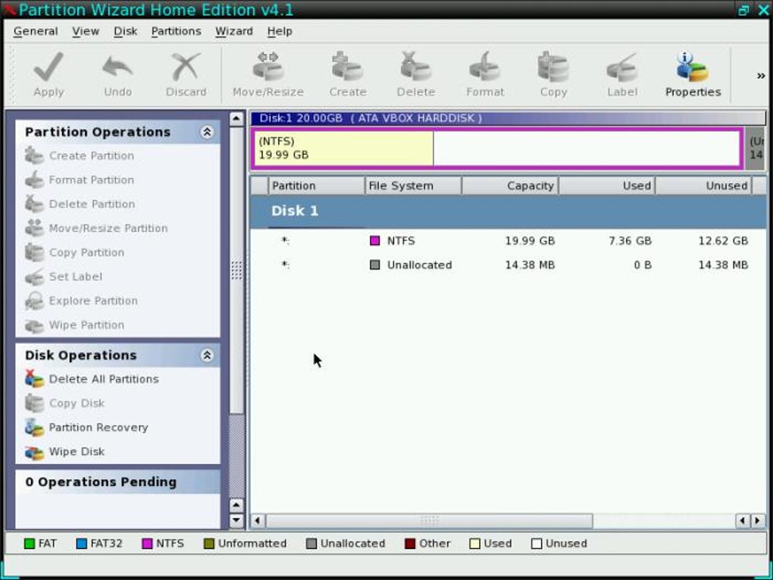
Task: Click the Undo arrow toolbar icon
Action: click(x=117, y=67)
